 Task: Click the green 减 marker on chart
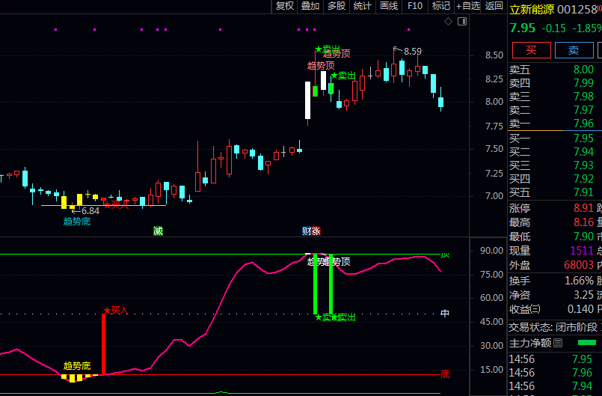(x=159, y=231)
